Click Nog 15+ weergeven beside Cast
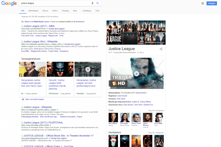 [x=156, y=111]
